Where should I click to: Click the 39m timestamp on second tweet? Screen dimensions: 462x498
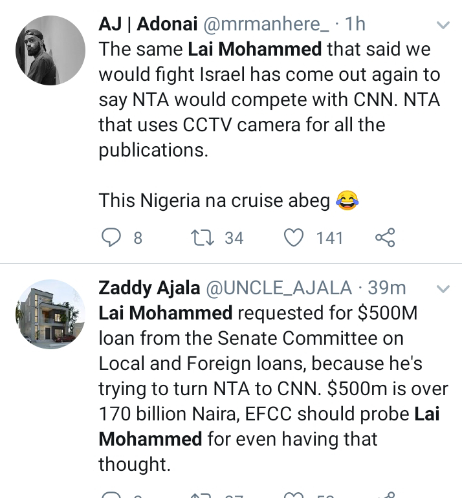[x=387, y=287]
